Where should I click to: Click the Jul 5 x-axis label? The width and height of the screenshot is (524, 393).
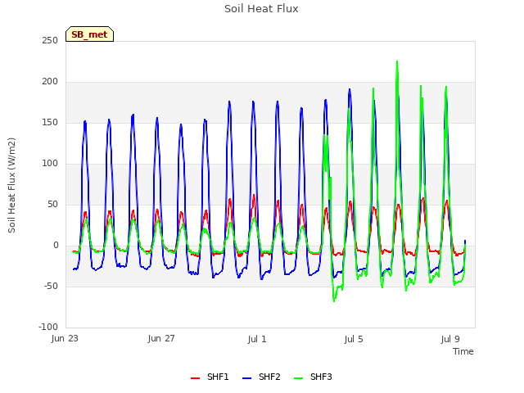pyautogui.click(x=354, y=339)
